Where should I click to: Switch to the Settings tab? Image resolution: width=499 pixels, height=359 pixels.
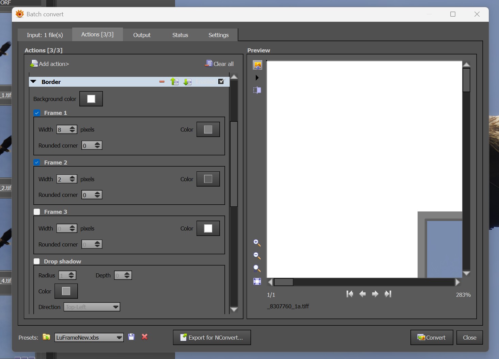click(x=218, y=35)
